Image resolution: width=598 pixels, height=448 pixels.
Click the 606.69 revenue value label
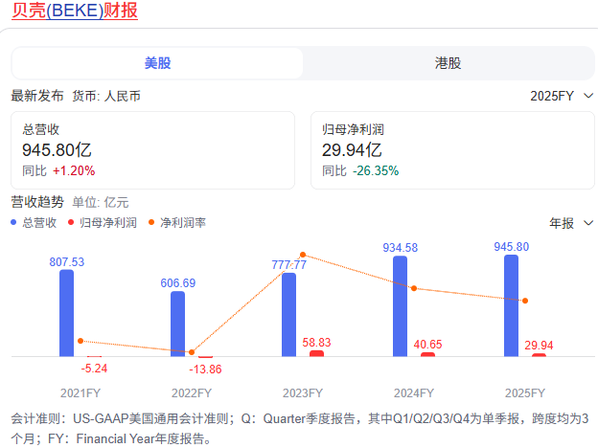177,283
